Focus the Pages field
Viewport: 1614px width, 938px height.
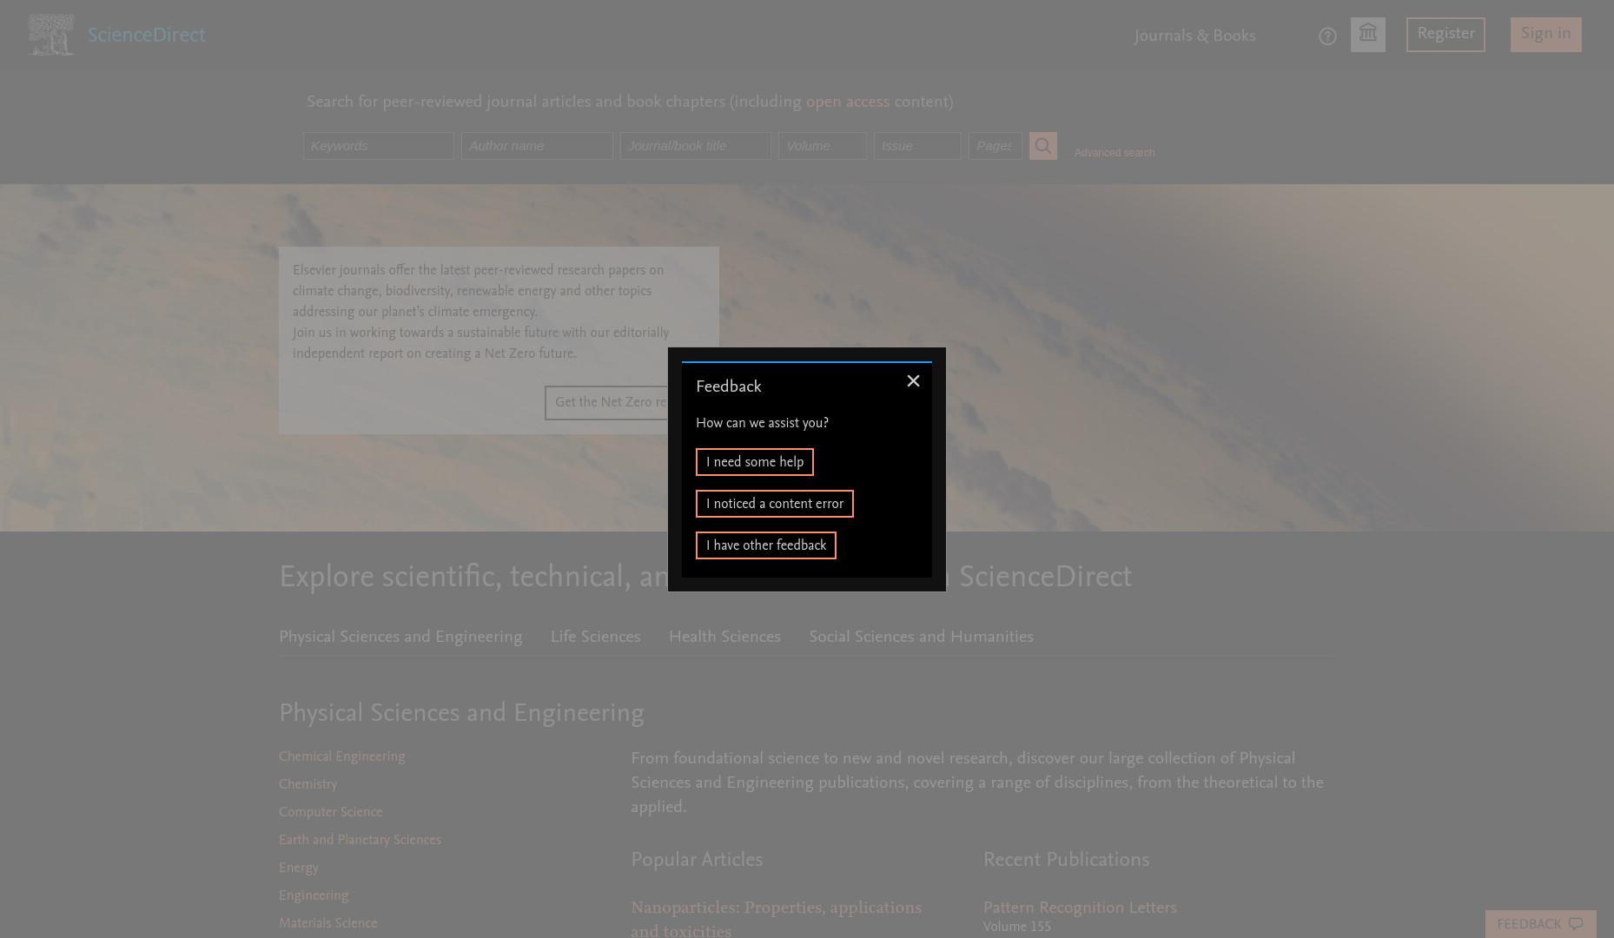[x=996, y=146]
